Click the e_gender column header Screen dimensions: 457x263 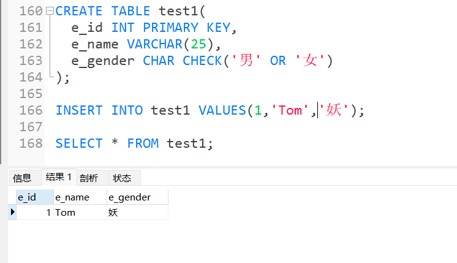[x=137, y=197]
